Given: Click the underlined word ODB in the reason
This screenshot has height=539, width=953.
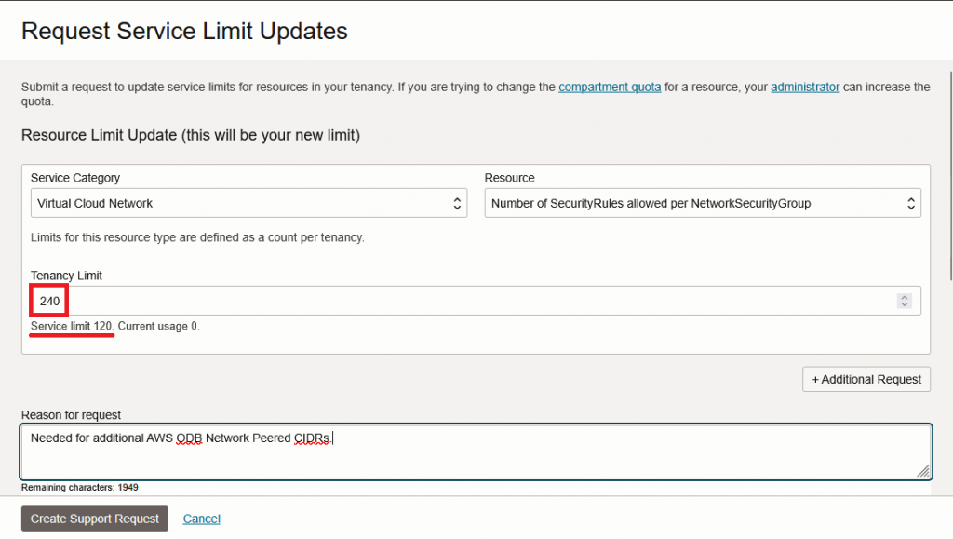Looking at the screenshot, I should (190, 438).
